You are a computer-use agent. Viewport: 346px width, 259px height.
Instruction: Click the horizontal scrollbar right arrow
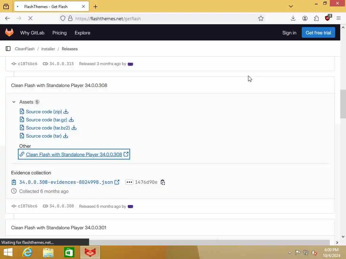(x=337, y=242)
